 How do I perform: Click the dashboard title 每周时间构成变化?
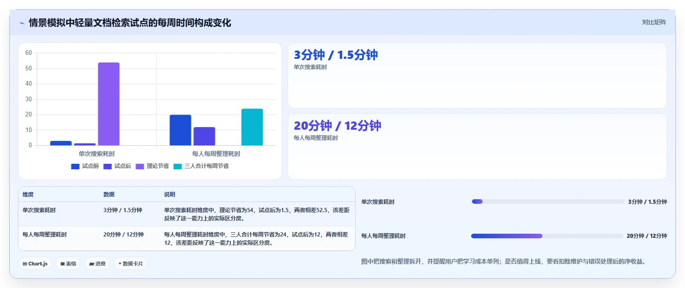coord(130,23)
